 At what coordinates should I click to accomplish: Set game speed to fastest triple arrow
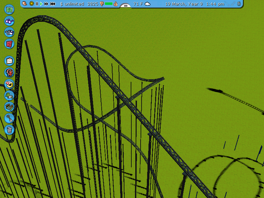(53, 4)
